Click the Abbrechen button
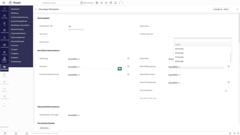Screen dimensions: 240x135 (44, 128)
